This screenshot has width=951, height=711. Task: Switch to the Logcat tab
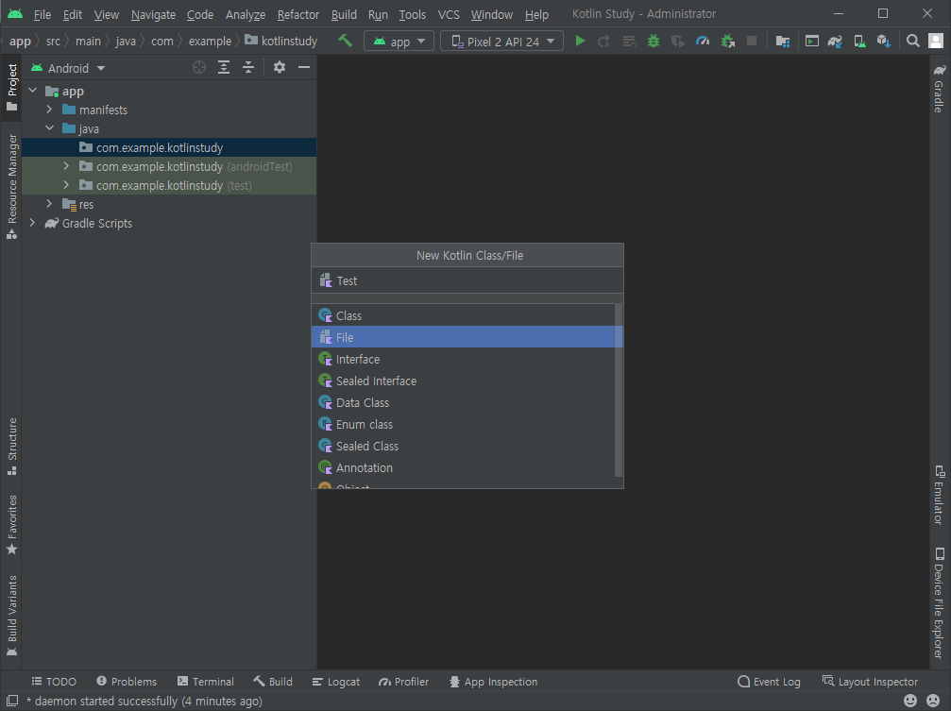336,681
